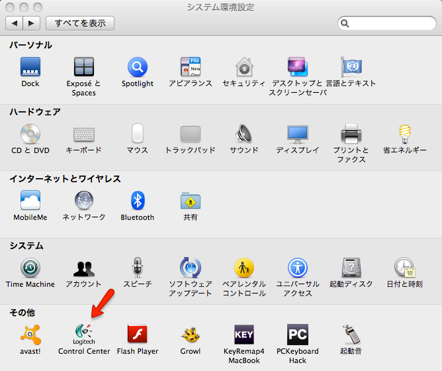This screenshot has height=371, width=442.
Task: Open KeyRemap4MacBook preferences
Action: click(244, 335)
